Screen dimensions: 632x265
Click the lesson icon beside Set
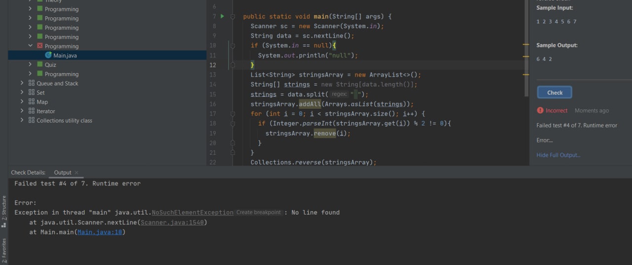click(32, 92)
